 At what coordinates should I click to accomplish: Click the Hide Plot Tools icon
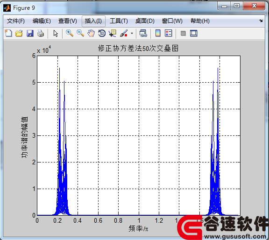(183, 33)
